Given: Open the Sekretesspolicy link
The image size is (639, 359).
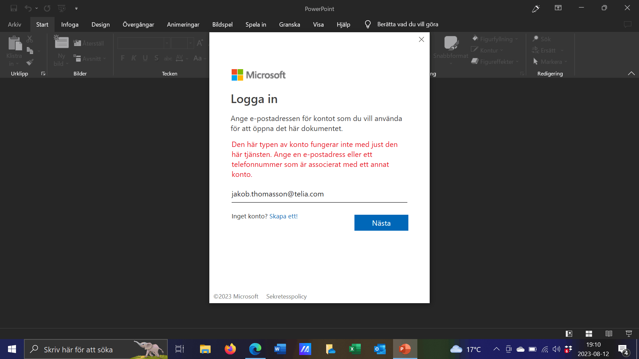Looking at the screenshot, I should 286,297.
